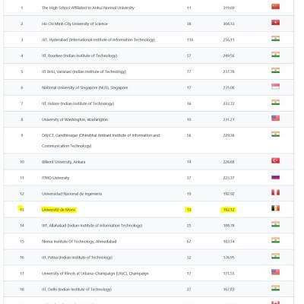Click the India flag beside IIIT Hyderabad
The image size is (304, 304).
275,39
